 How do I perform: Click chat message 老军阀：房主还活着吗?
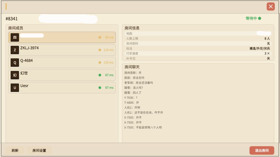[x=138, y=83]
